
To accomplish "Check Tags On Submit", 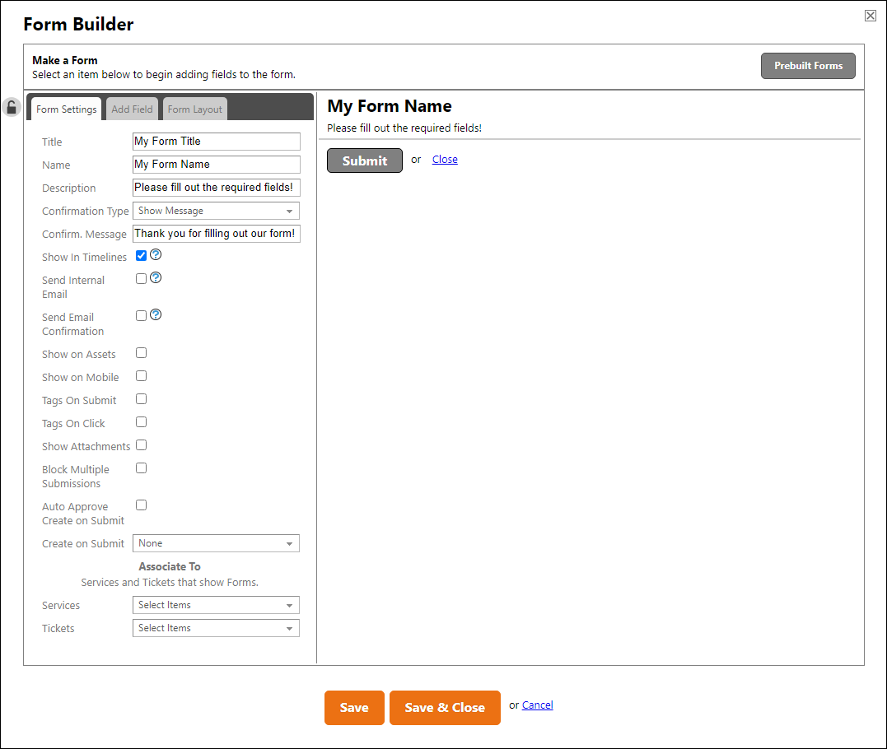I will click(141, 398).
